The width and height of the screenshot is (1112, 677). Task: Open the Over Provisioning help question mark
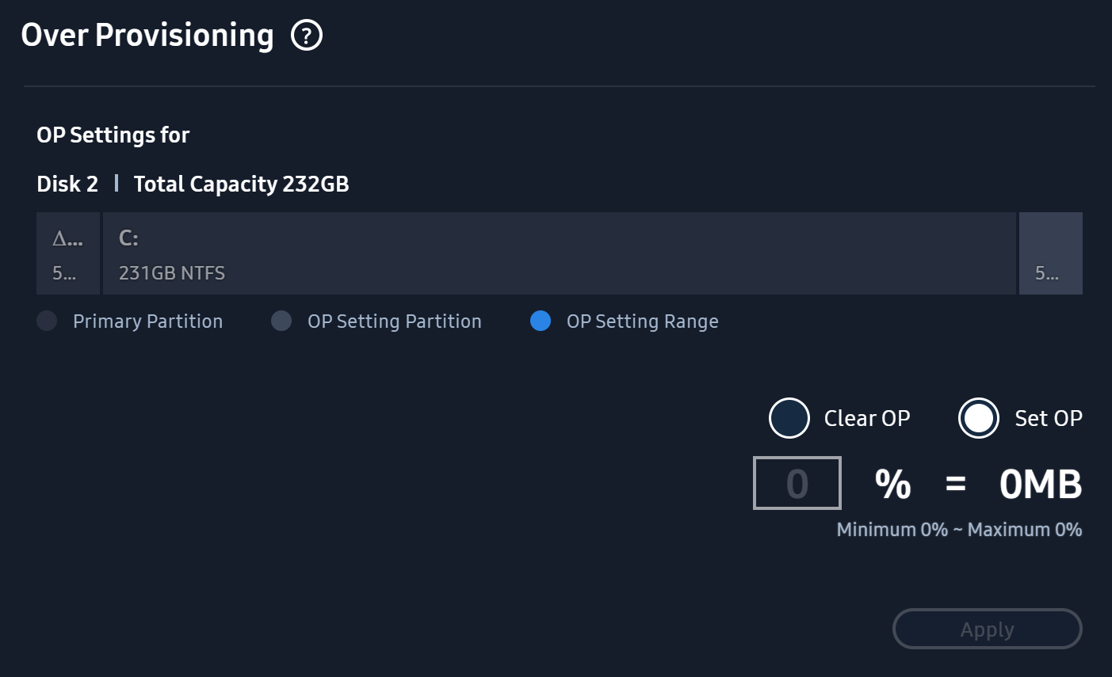(307, 36)
